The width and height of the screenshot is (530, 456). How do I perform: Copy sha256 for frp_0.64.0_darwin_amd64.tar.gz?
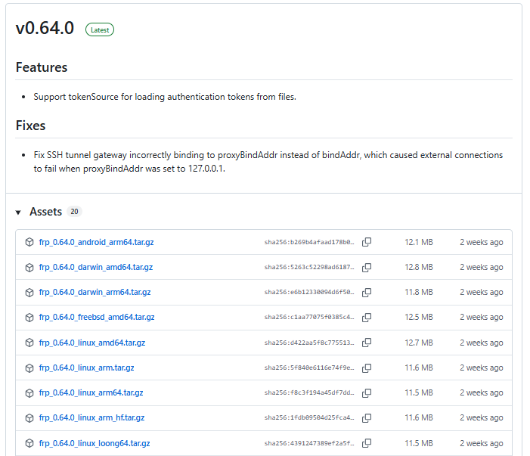[367, 268]
